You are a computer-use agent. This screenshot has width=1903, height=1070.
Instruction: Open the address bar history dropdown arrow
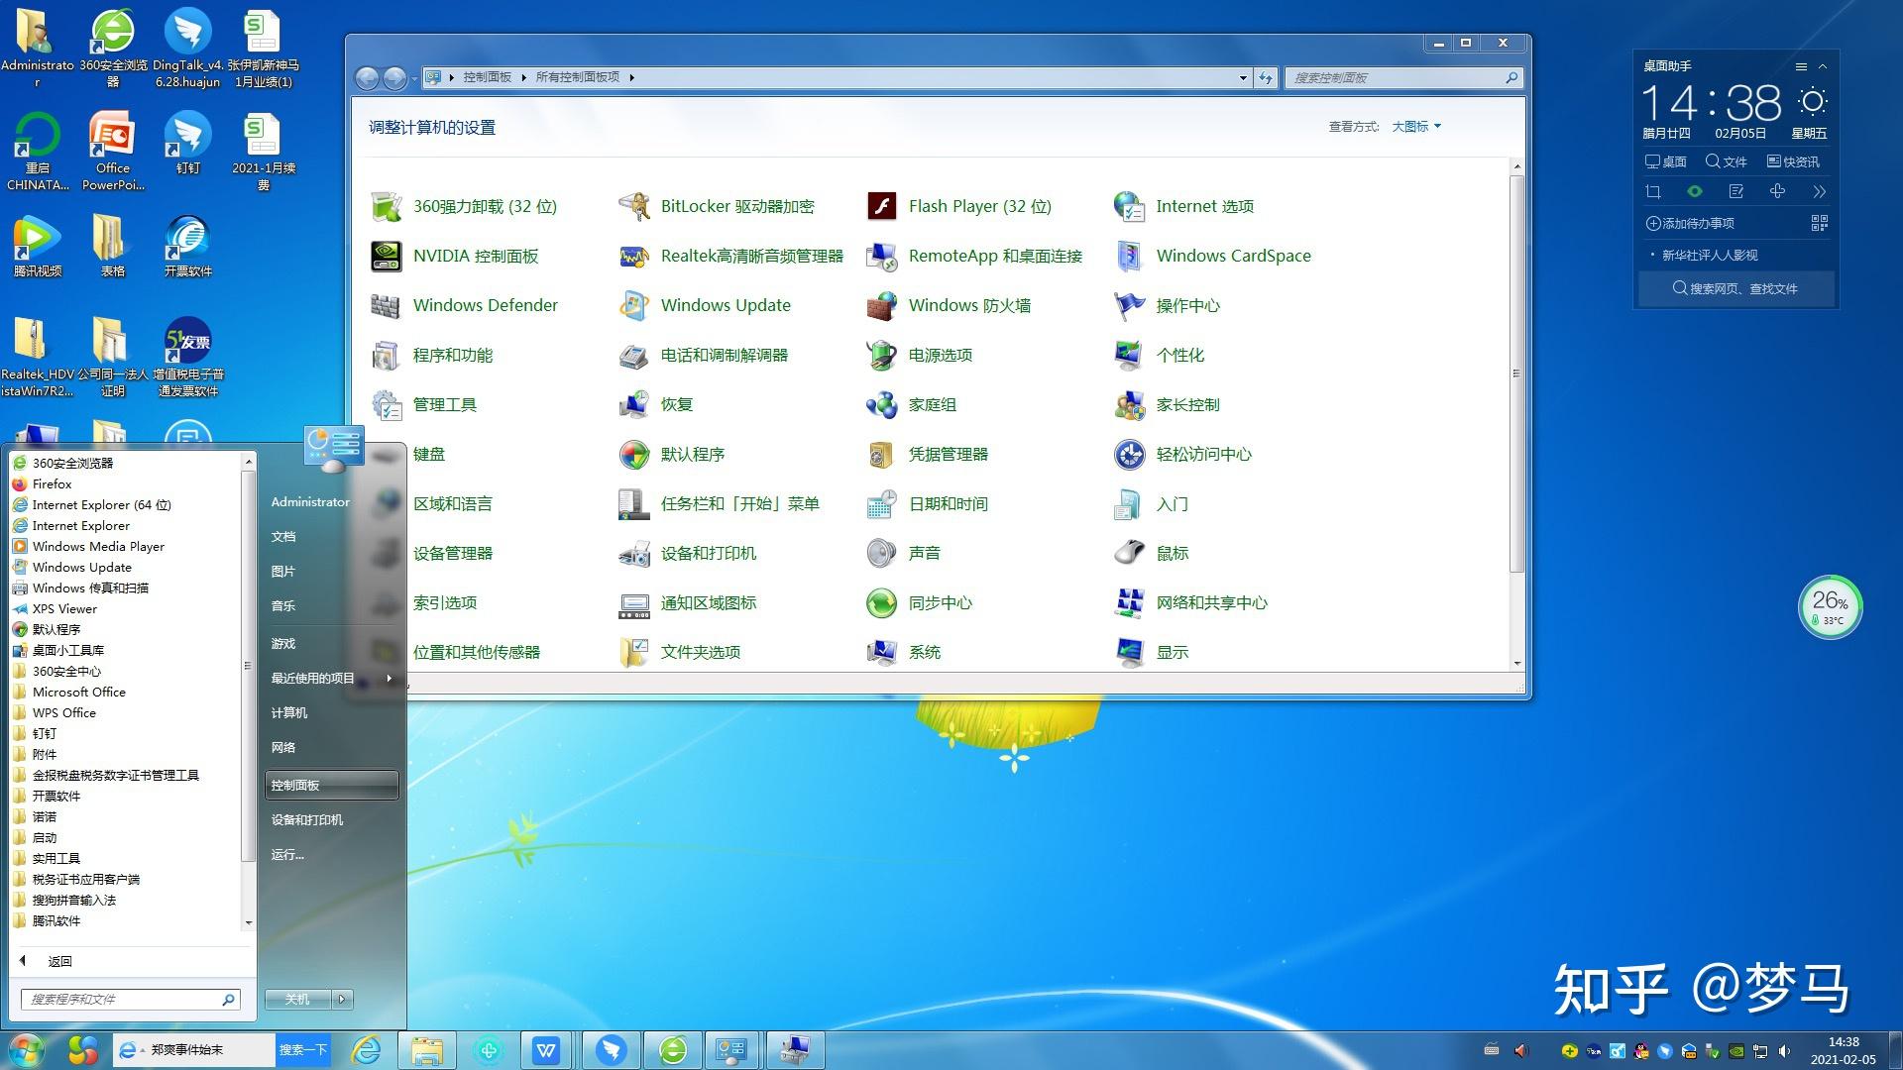tap(1243, 77)
